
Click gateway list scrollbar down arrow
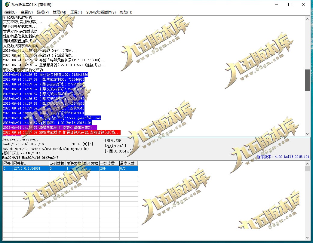click(x=307, y=238)
